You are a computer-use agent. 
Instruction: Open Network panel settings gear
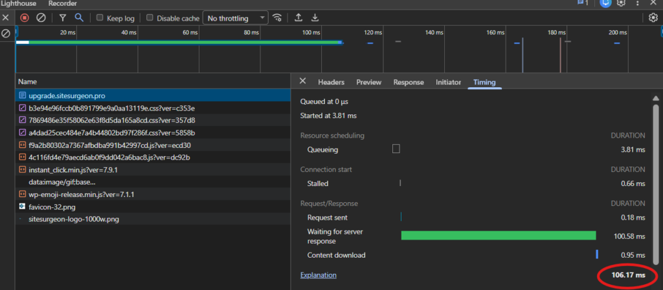coord(653,17)
